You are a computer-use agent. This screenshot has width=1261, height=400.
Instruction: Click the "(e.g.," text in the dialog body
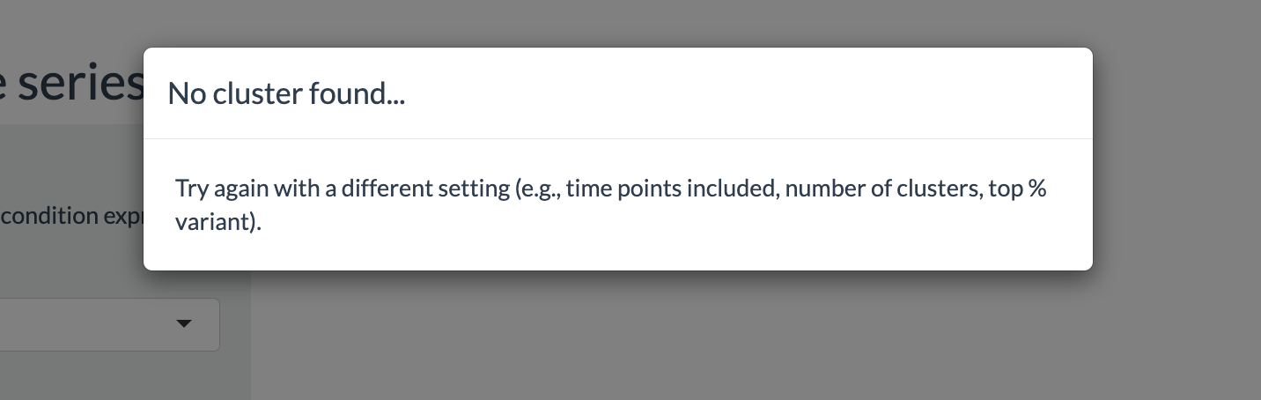click(x=538, y=189)
